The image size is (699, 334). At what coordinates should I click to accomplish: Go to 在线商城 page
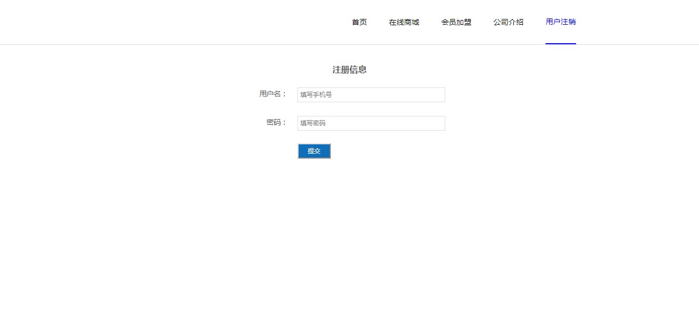point(404,22)
